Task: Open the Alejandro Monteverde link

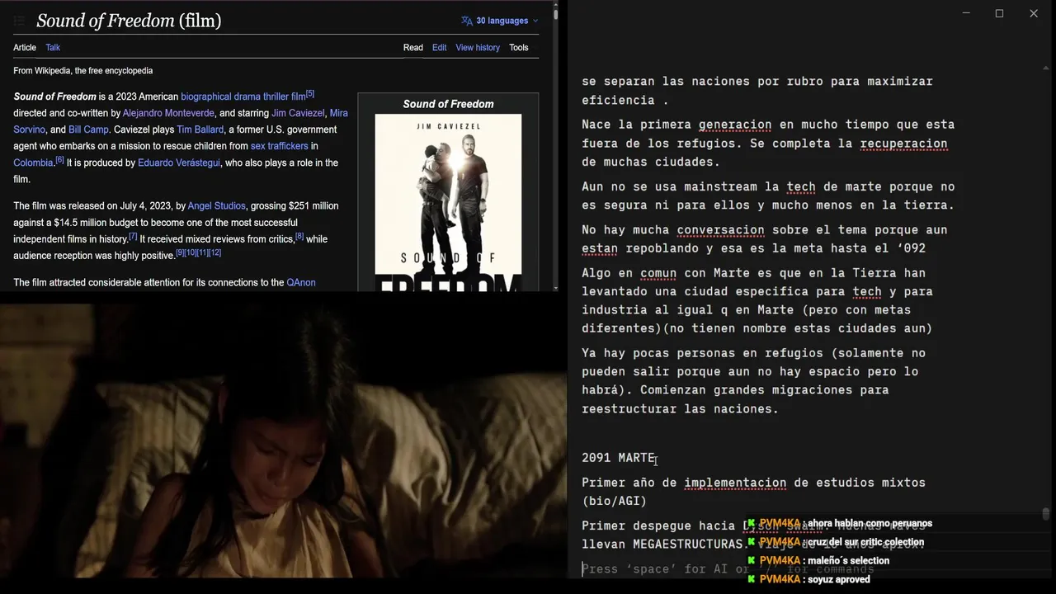Action: click(x=168, y=113)
